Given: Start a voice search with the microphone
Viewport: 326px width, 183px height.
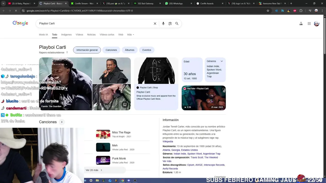Looking at the screenshot, I should coord(163,23).
